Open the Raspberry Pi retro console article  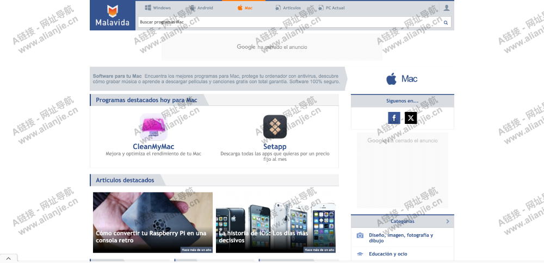153,222
